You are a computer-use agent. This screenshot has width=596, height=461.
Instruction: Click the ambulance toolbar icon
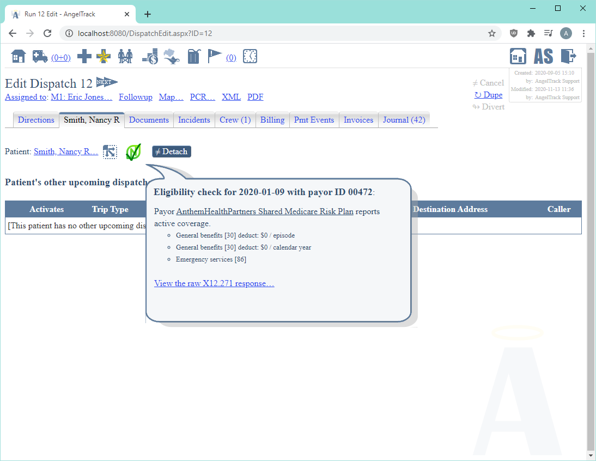[x=39, y=56]
